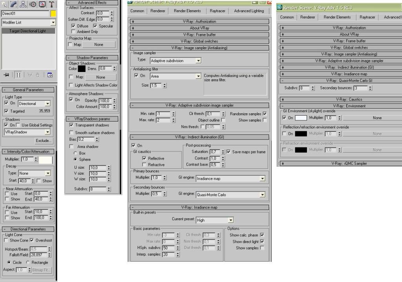Click the Antialiasing filter Size spinner
402x282 pixels.
(164, 85)
